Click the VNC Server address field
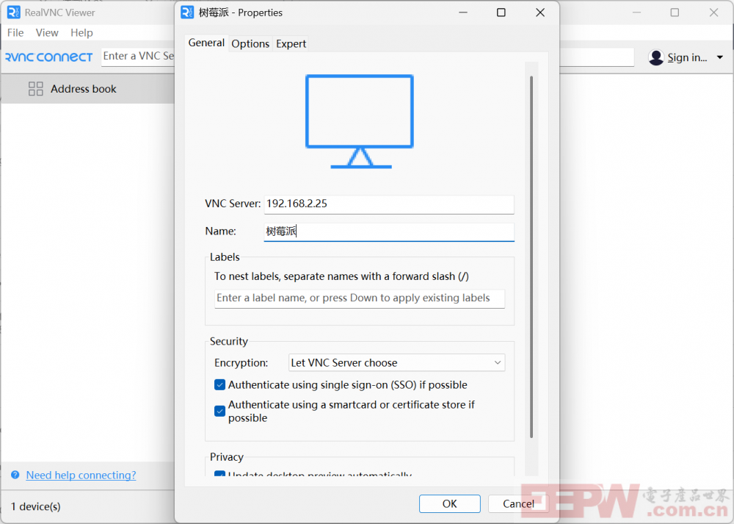The image size is (734, 524). (x=389, y=204)
